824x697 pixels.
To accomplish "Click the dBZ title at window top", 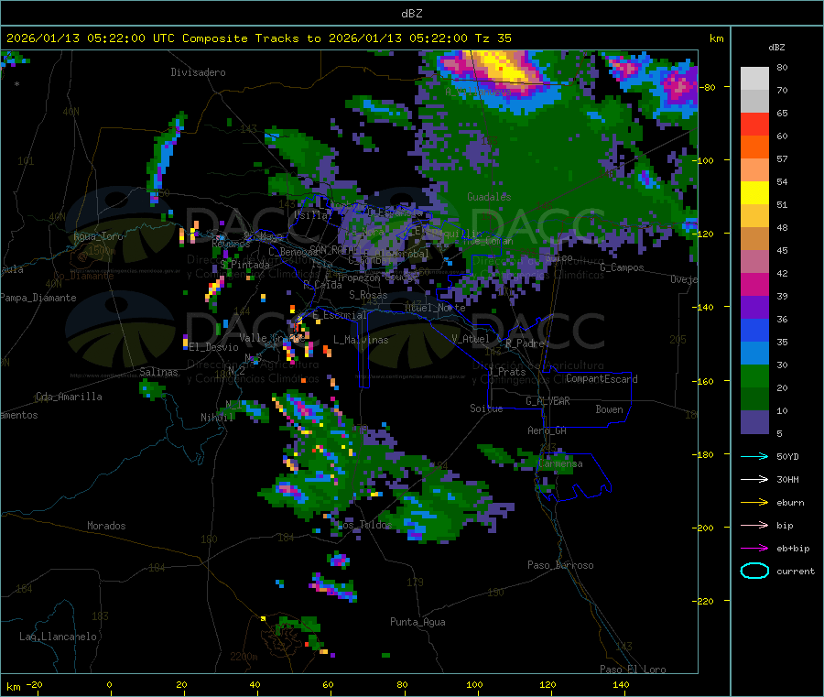I will [411, 14].
